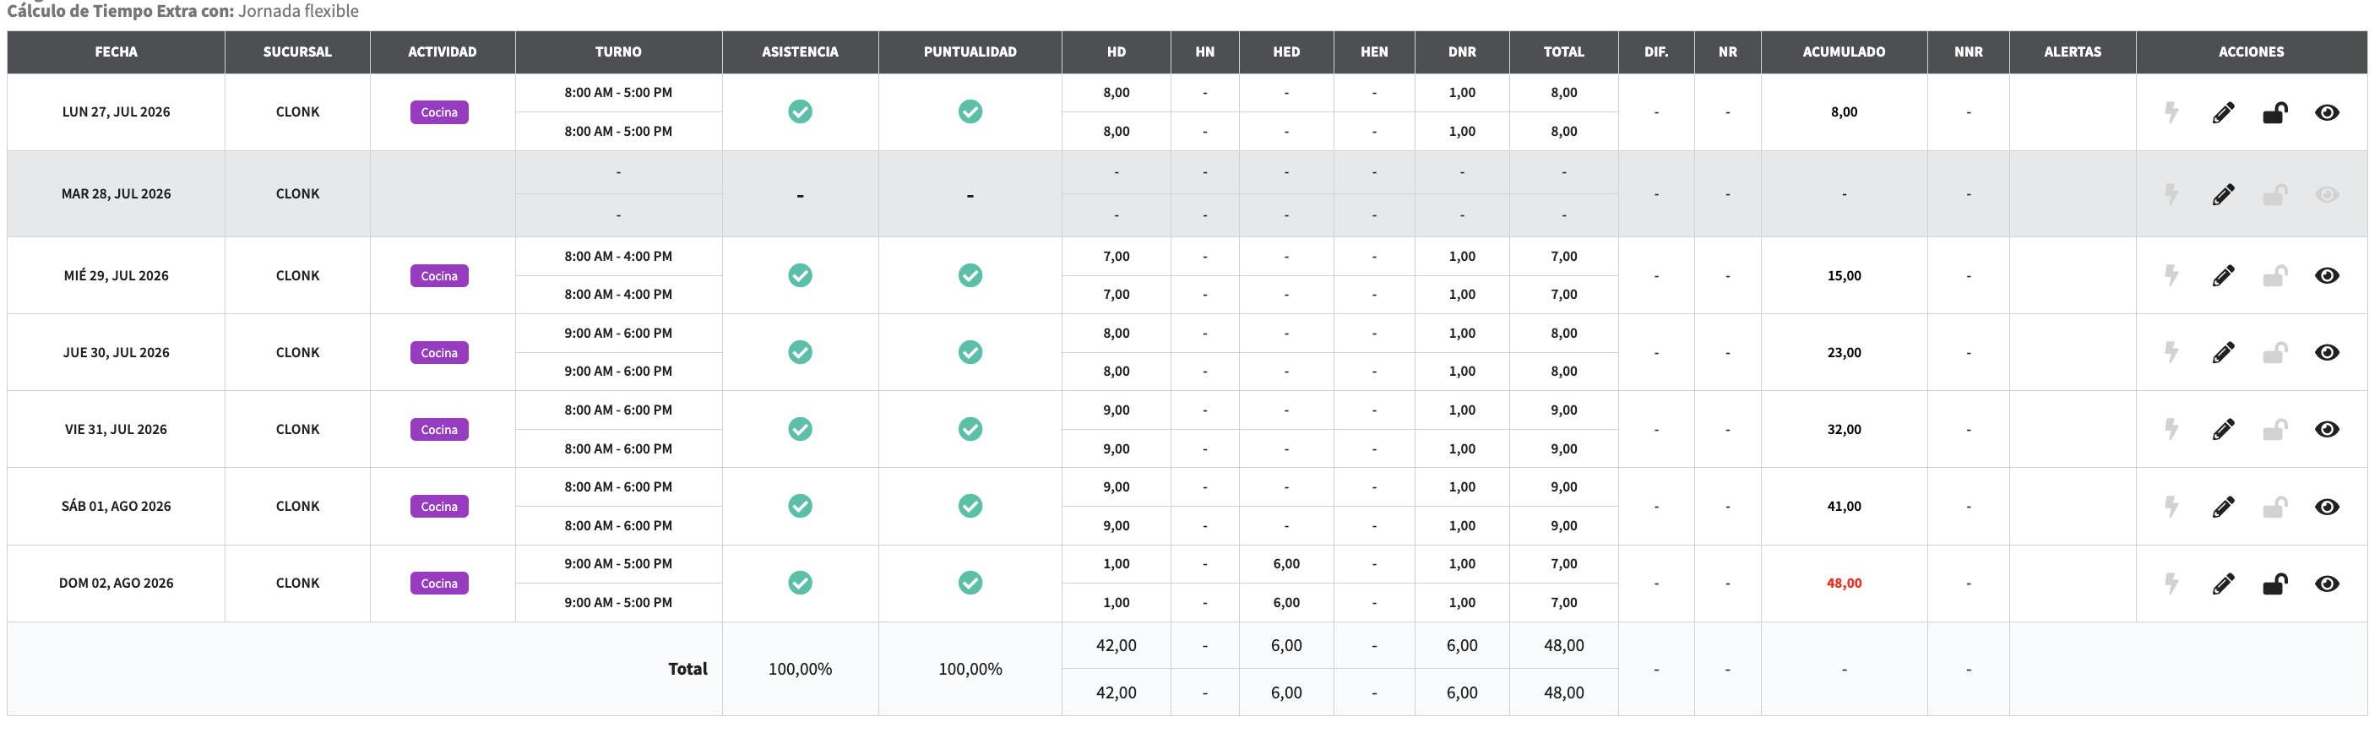
Task: Click the eye icon for DOM 02 row
Action: (x=2327, y=584)
